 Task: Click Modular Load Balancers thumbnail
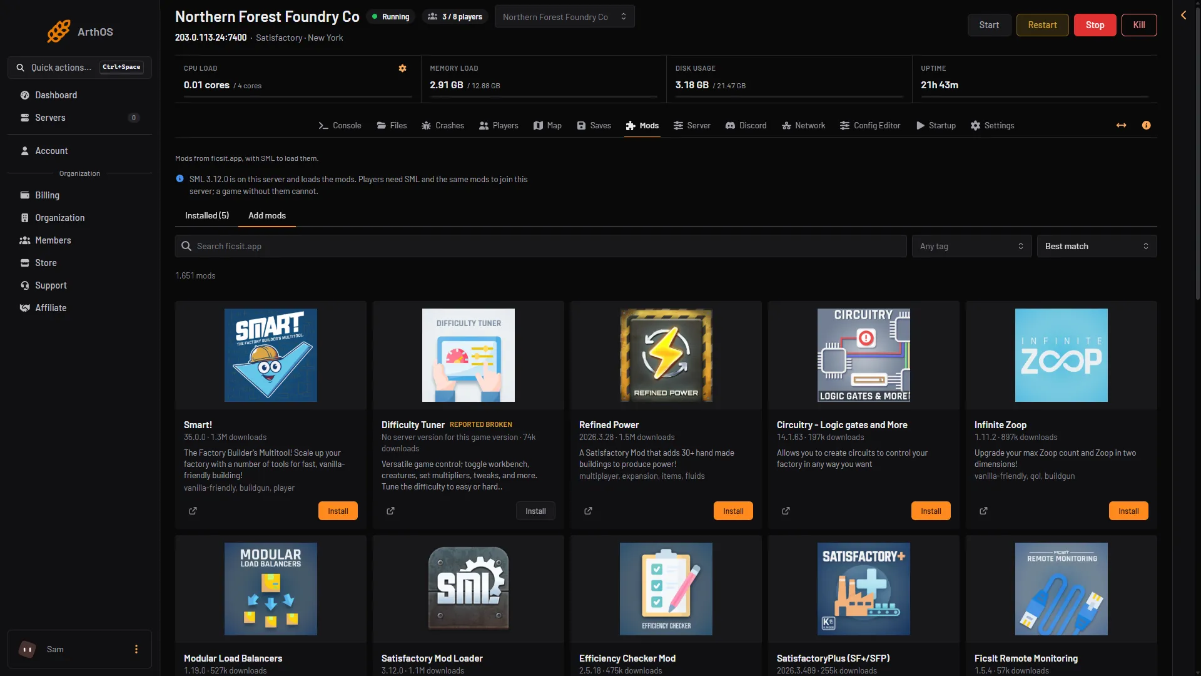(x=271, y=589)
